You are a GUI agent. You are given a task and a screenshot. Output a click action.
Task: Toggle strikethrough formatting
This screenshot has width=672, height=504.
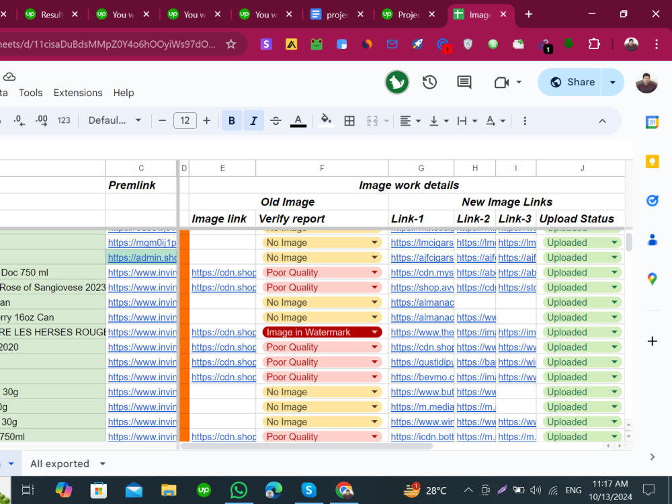point(276,121)
